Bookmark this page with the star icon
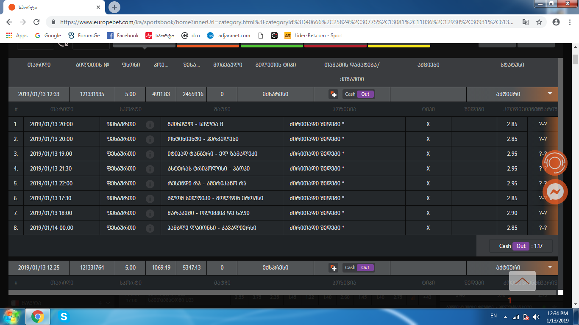 click(x=539, y=22)
